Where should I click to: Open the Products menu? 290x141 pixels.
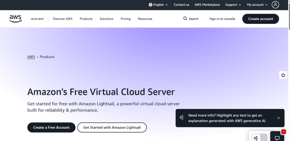86,19
